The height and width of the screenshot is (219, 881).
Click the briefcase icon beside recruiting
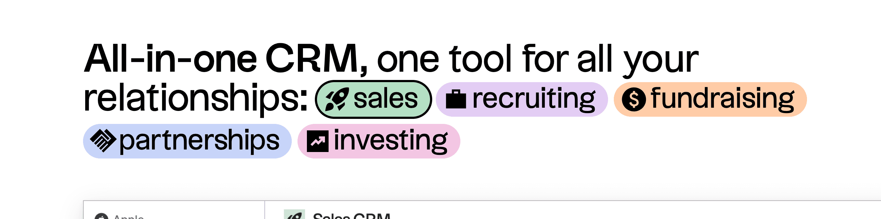click(x=456, y=100)
